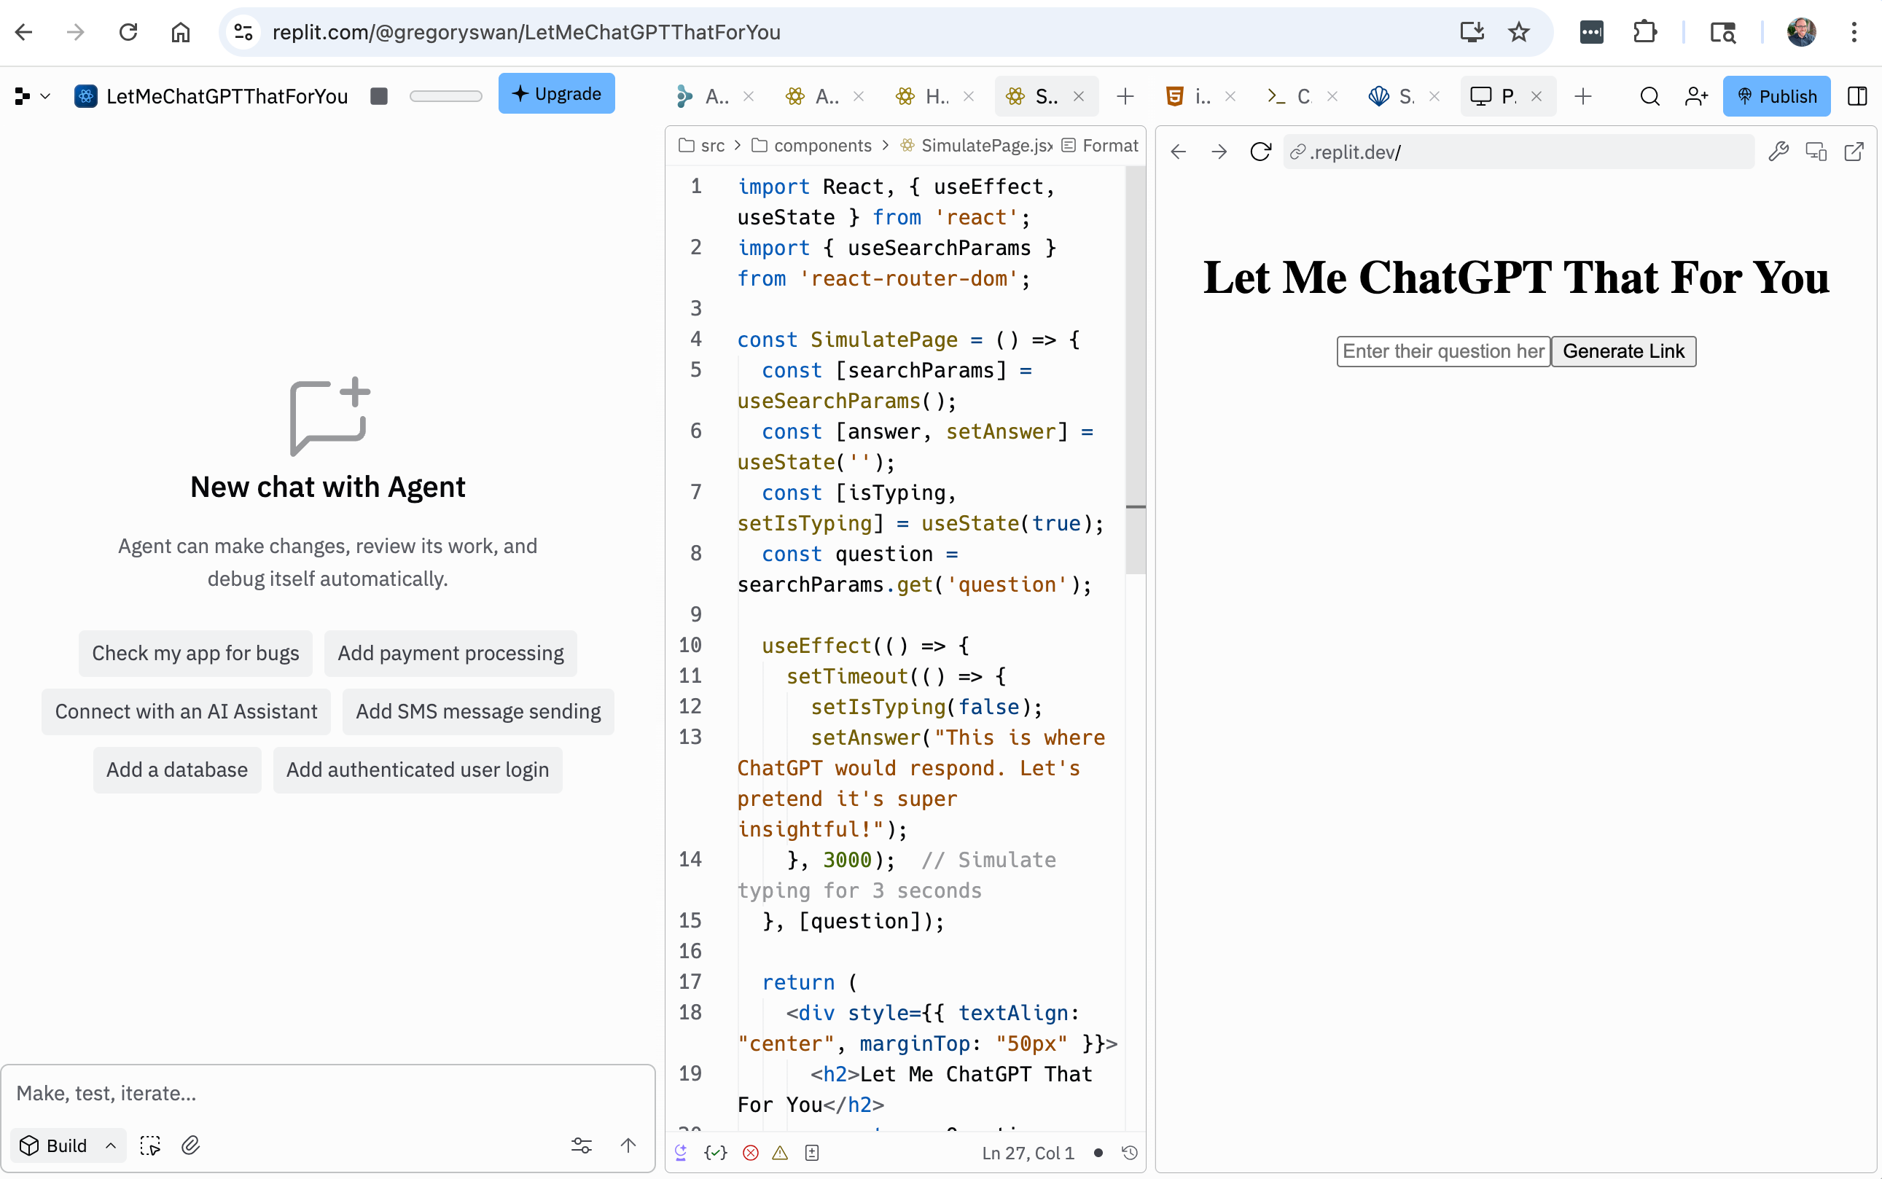Click the warning triangle status icon
This screenshot has width=1882, height=1179.
pyautogui.click(x=780, y=1153)
